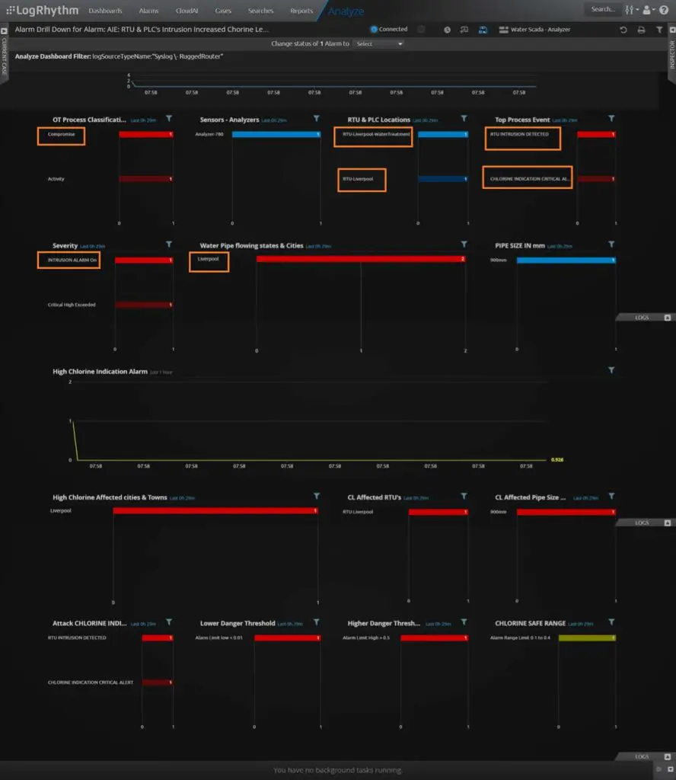Click the notification bell toggle next to Connected
This screenshot has width=676, height=780.
click(419, 29)
